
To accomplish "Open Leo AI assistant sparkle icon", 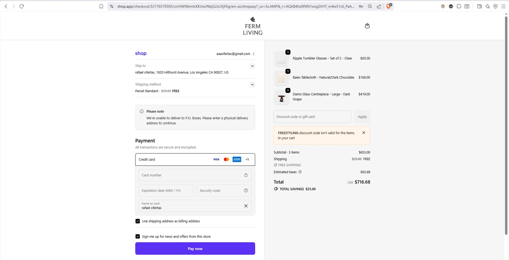I will tap(488, 6).
